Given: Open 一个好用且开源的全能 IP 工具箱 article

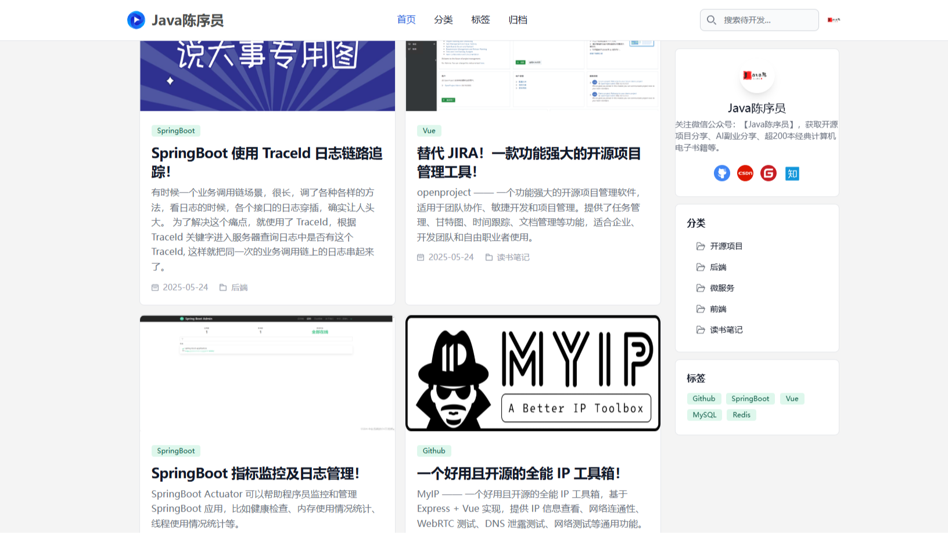Looking at the screenshot, I should coord(519,473).
